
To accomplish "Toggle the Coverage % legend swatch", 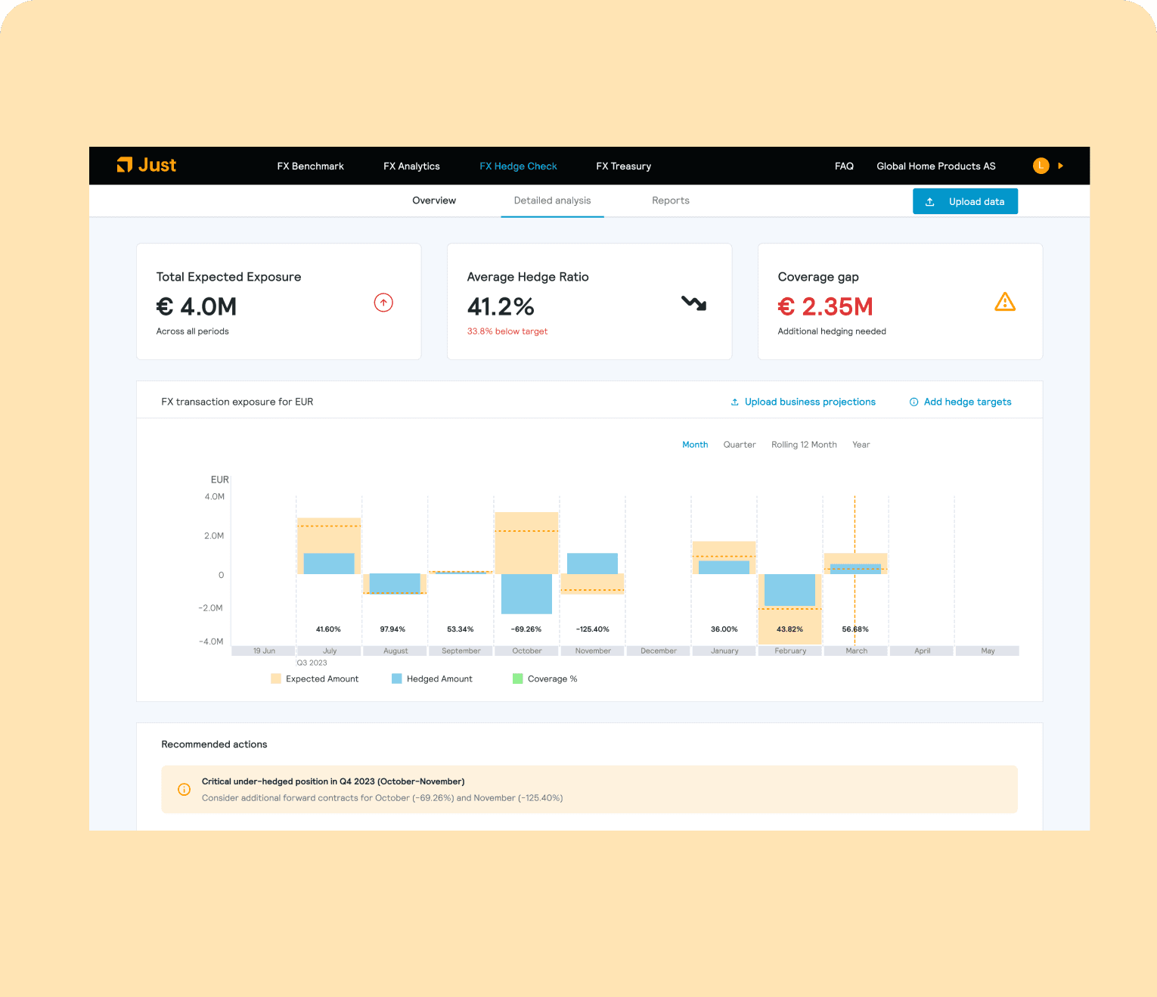I will pyautogui.click(x=518, y=679).
